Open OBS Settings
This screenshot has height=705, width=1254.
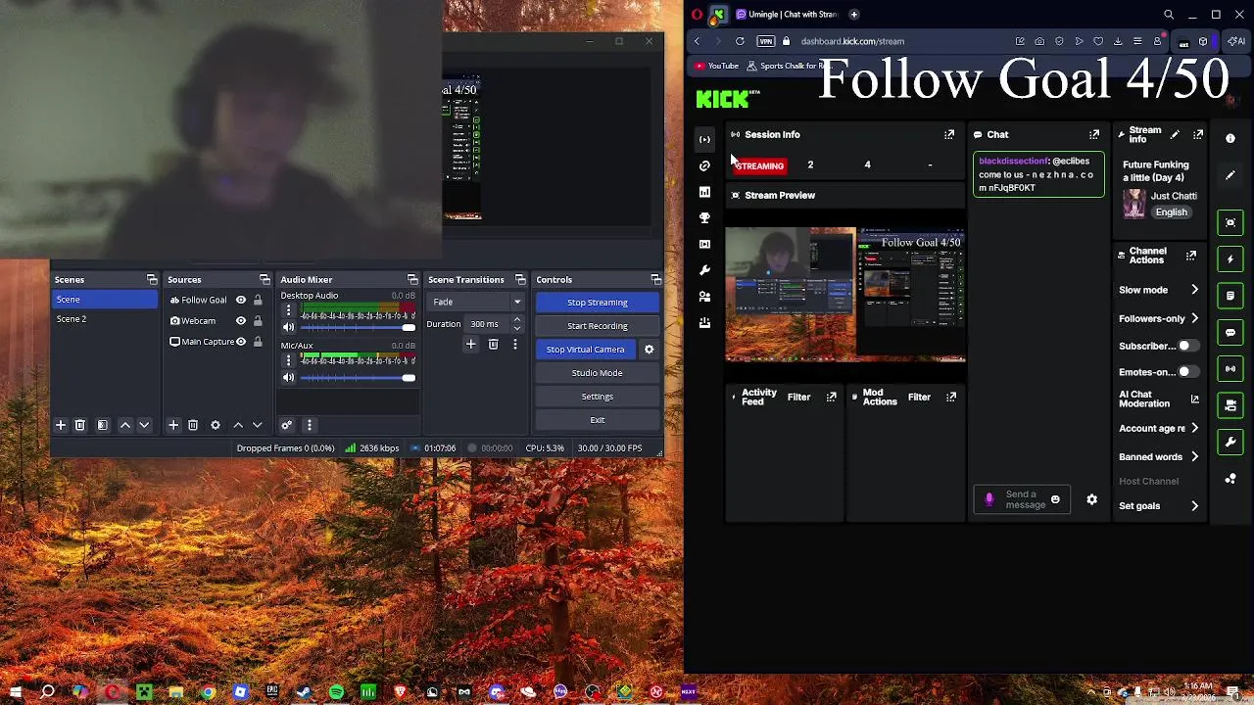tap(597, 397)
